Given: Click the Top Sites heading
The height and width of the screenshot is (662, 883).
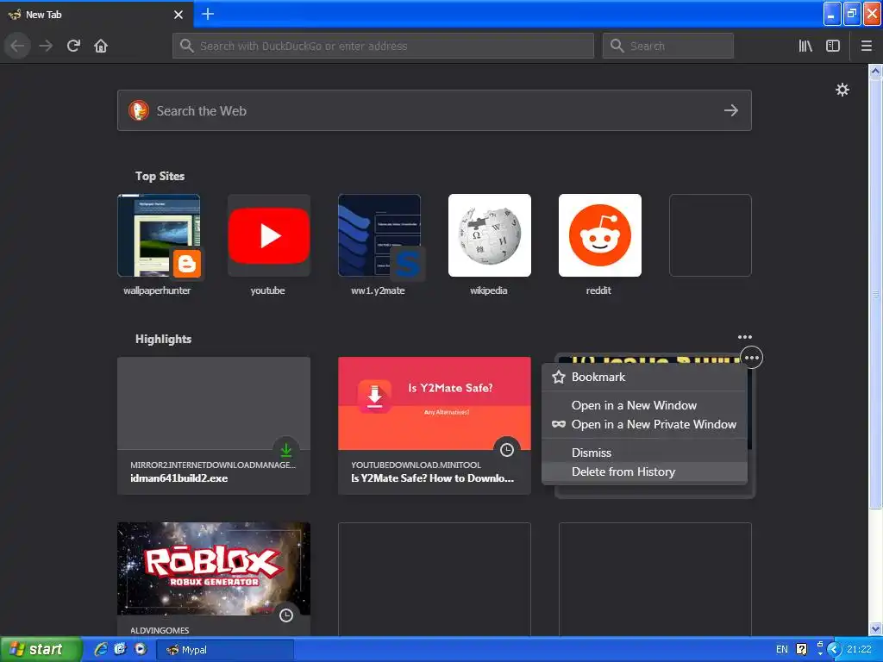Looking at the screenshot, I should [160, 176].
